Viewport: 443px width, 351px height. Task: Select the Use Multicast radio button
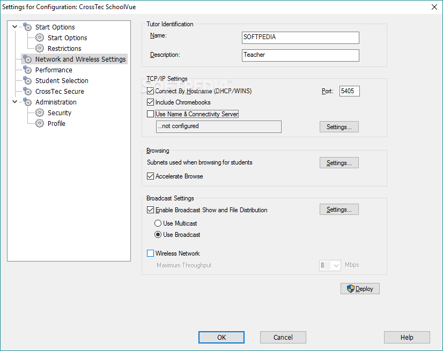158,223
